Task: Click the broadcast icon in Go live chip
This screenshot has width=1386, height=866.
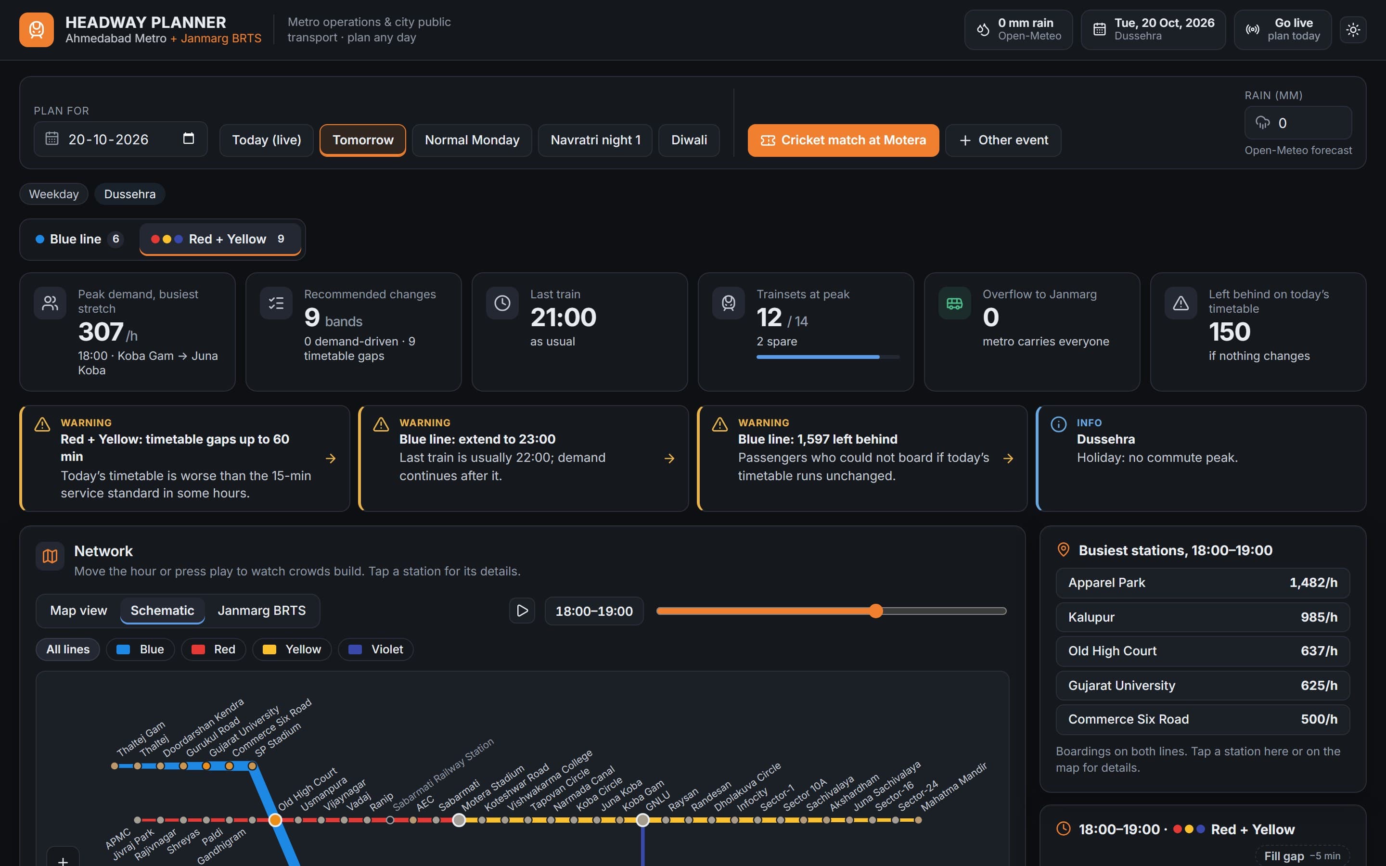Action: point(1253,30)
